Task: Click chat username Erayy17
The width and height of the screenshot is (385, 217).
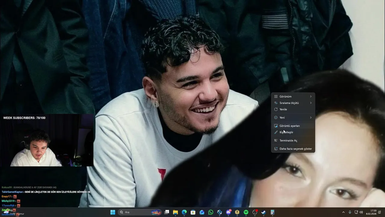Action: pos(7,197)
